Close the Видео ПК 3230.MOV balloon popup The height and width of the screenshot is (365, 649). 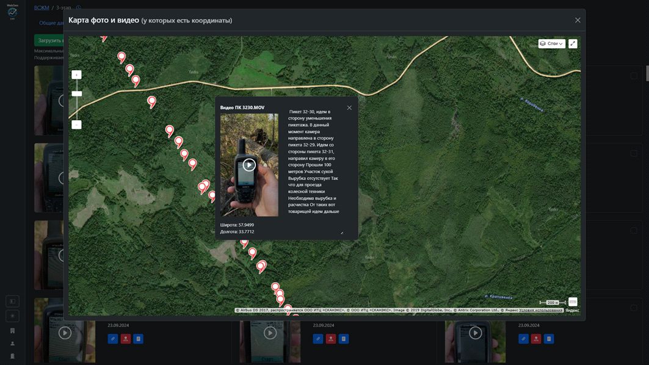[349, 108]
